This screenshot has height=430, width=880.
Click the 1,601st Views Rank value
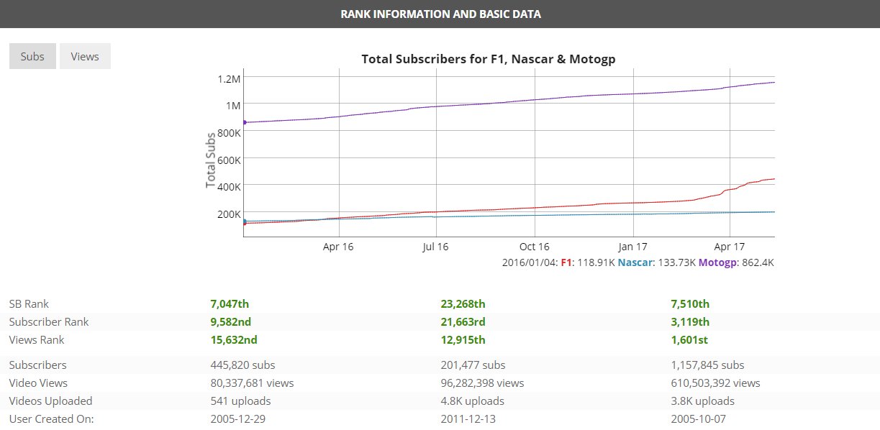click(689, 340)
